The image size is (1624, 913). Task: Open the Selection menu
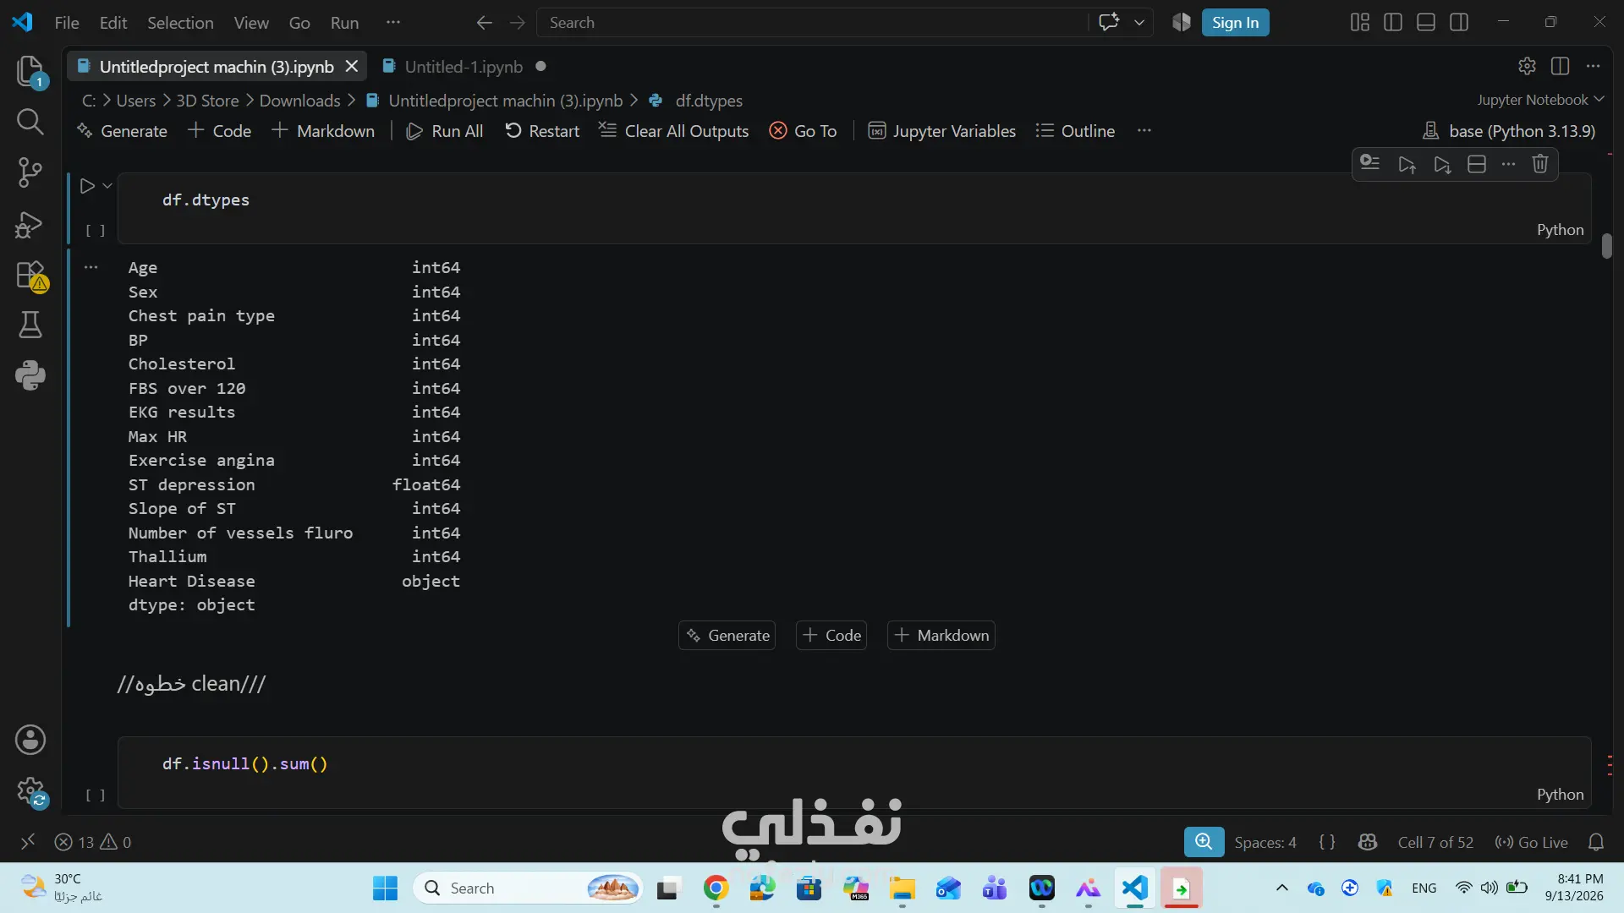(180, 23)
